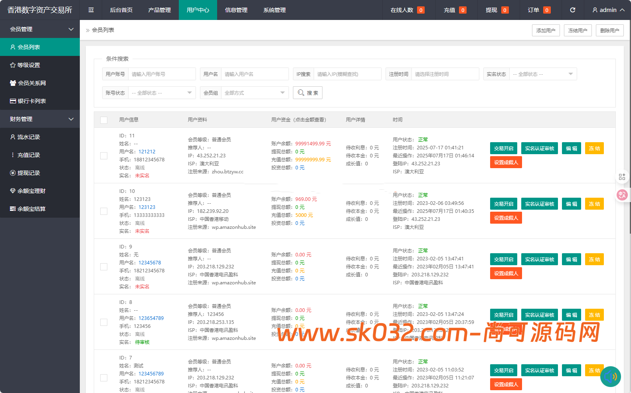Click 冻结 for user ID 11
This screenshot has width=631, height=393.
point(594,148)
